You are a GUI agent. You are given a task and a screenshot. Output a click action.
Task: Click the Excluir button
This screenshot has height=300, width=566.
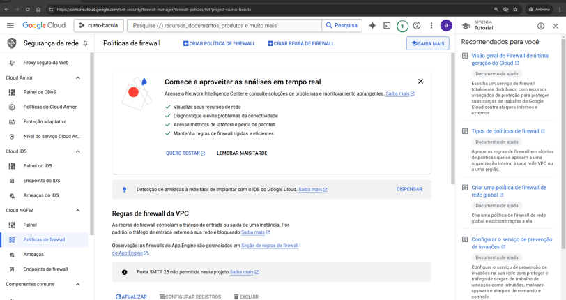click(x=246, y=297)
